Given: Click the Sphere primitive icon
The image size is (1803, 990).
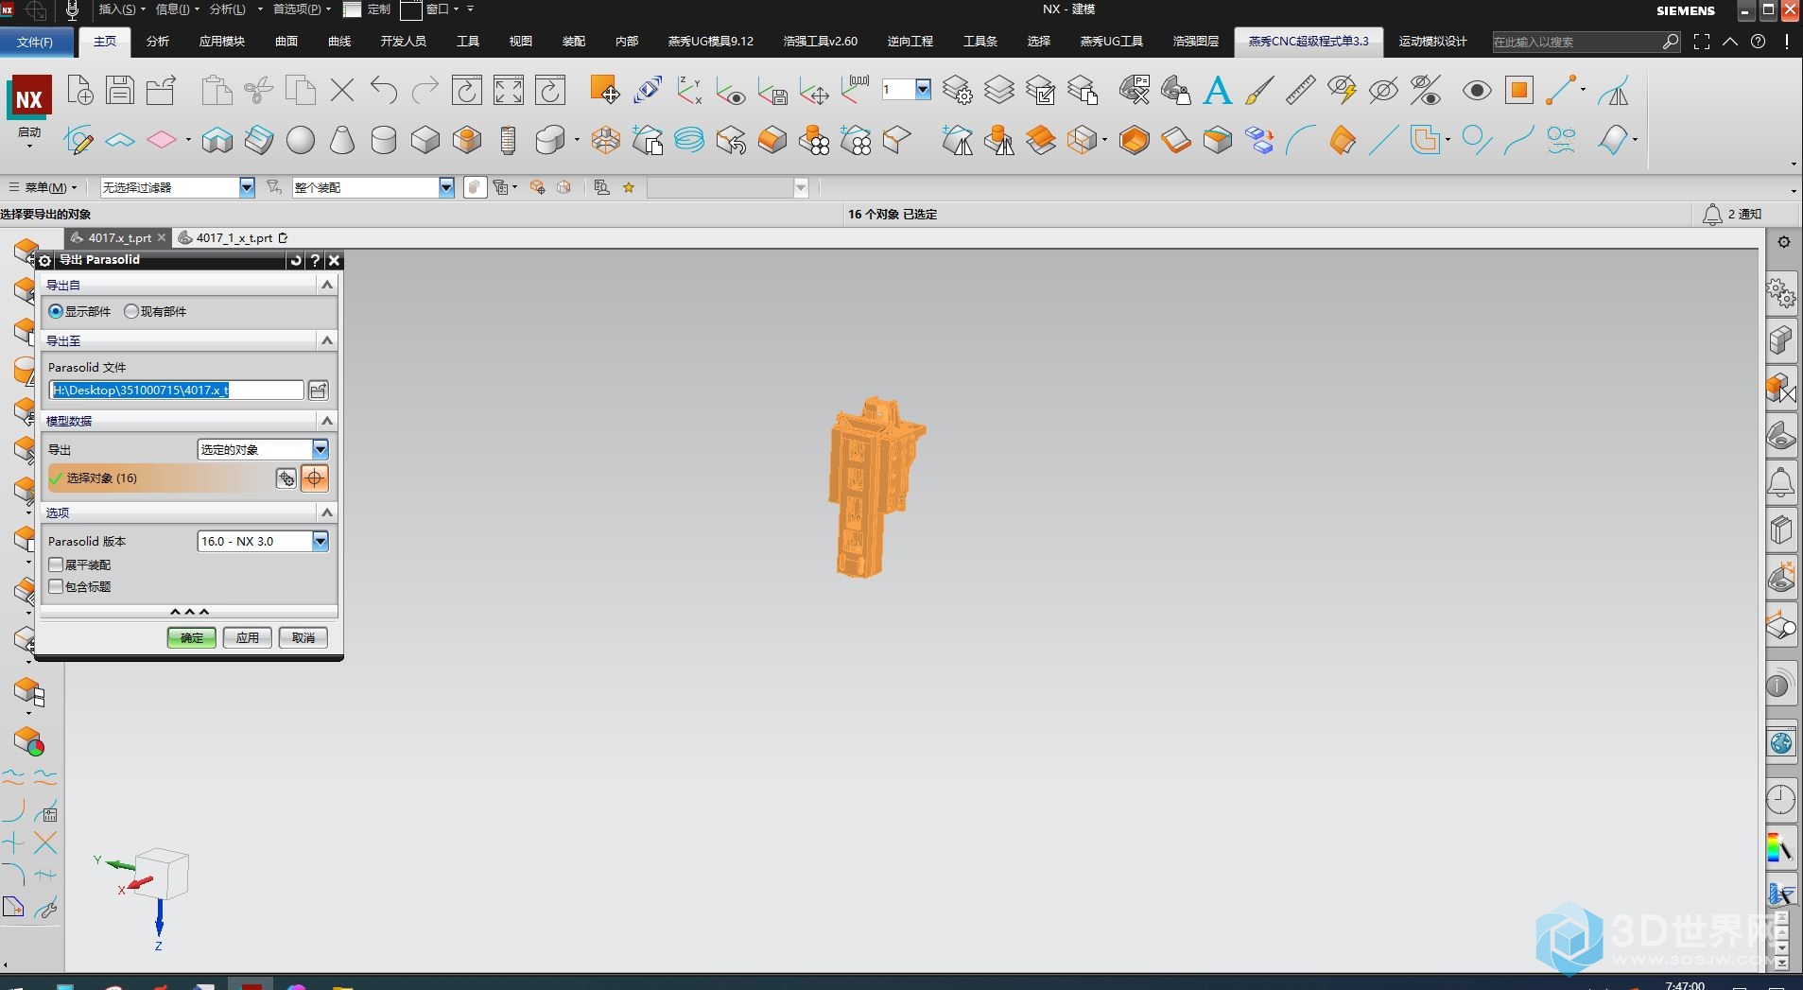Looking at the screenshot, I should point(301,140).
